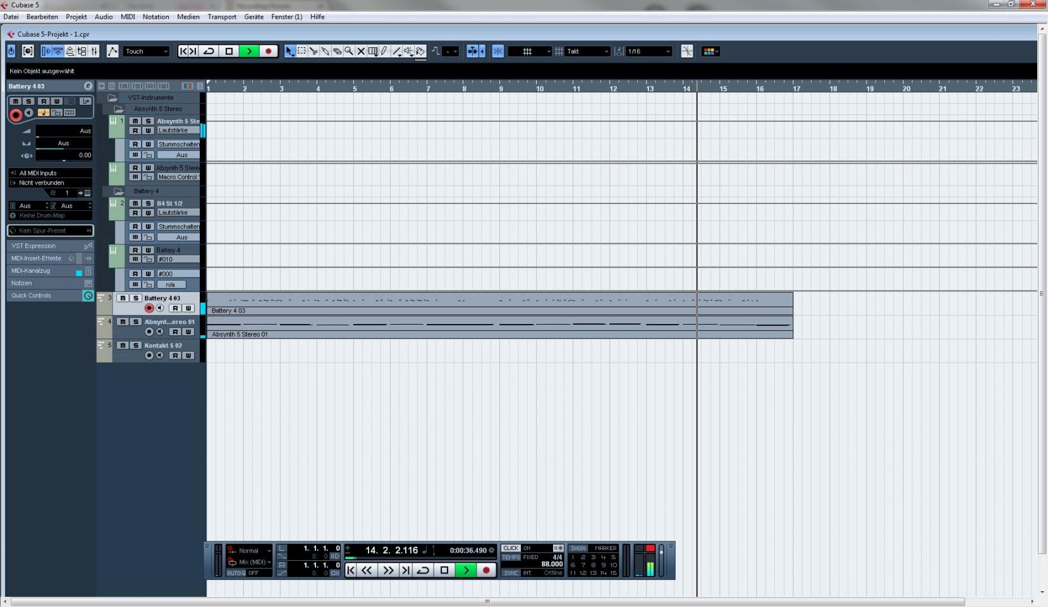
Task: Toggle the Snap on/off button
Action: (497, 51)
